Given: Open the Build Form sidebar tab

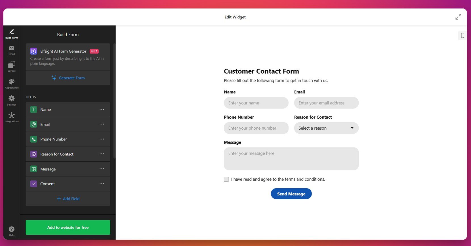Looking at the screenshot, I should [12, 34].
